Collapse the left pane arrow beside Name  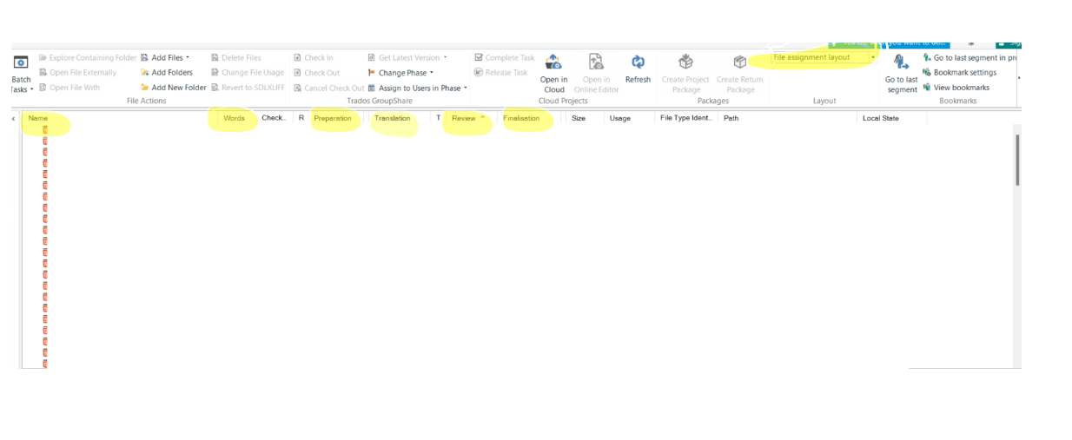13,119
